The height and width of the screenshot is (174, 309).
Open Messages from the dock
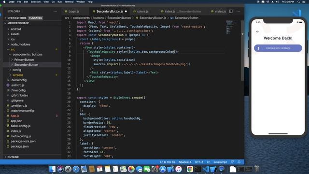(139, 169)
